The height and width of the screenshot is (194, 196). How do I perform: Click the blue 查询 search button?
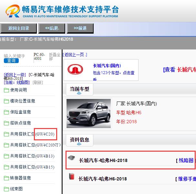pos(11,60)
